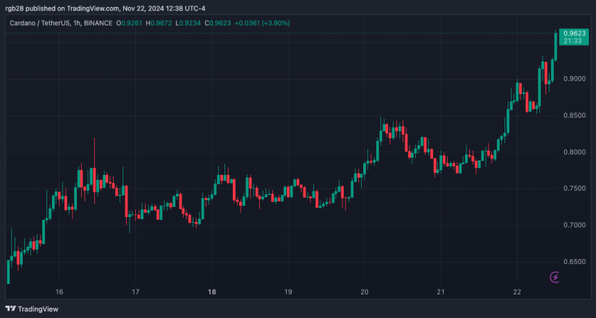Click the 0.9000 level on price axis
Image resolution: width=596 pixels, height=318 pixels.
(577, 78)
